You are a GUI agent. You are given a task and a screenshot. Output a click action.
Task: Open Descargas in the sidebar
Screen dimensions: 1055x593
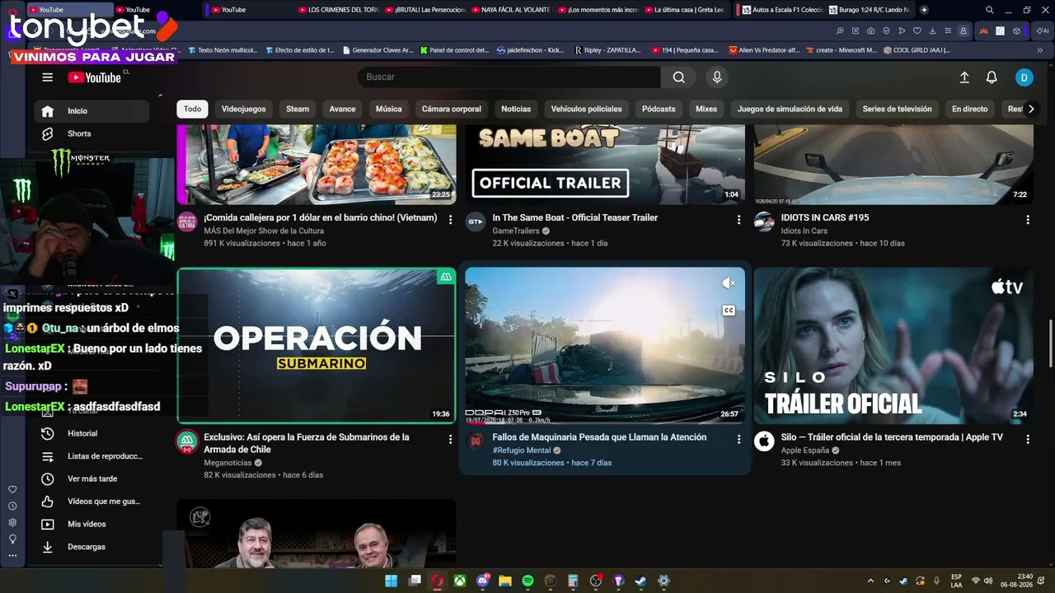click(92, 547)
